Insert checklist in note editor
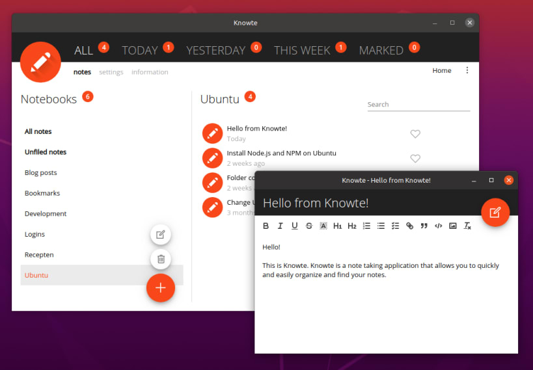 click(395, 226)
